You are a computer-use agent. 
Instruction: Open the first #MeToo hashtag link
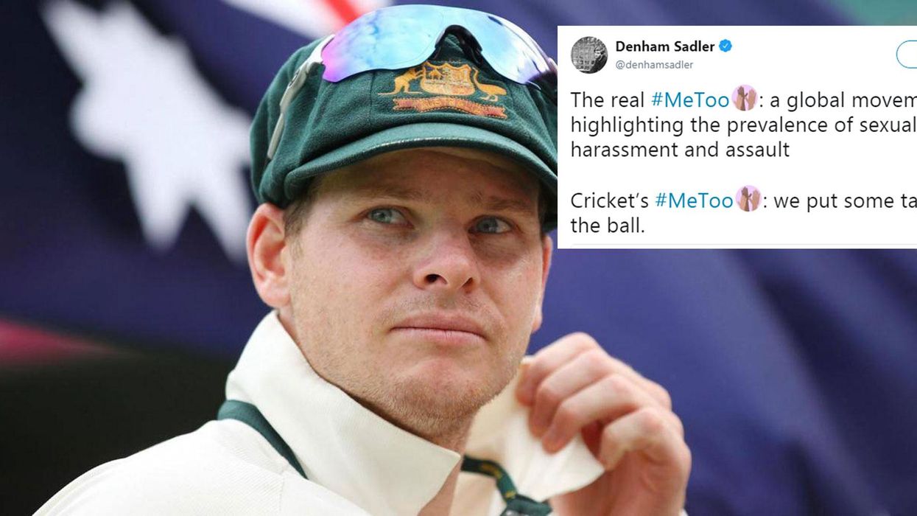point(690,100)
